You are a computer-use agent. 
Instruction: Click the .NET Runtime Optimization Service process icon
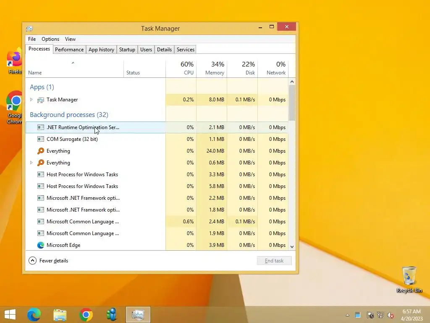click(x=41, y=127)
